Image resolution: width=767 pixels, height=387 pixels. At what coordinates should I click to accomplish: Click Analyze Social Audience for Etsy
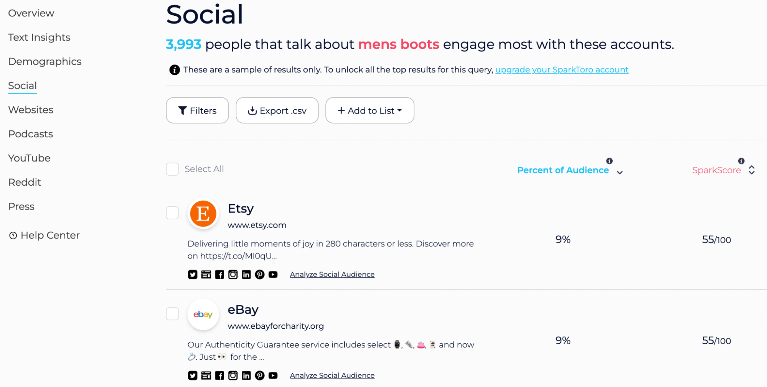[332, 274]
